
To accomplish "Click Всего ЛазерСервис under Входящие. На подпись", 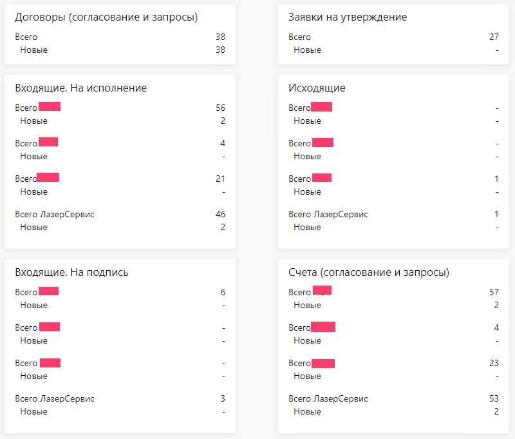I will point(55,398).
